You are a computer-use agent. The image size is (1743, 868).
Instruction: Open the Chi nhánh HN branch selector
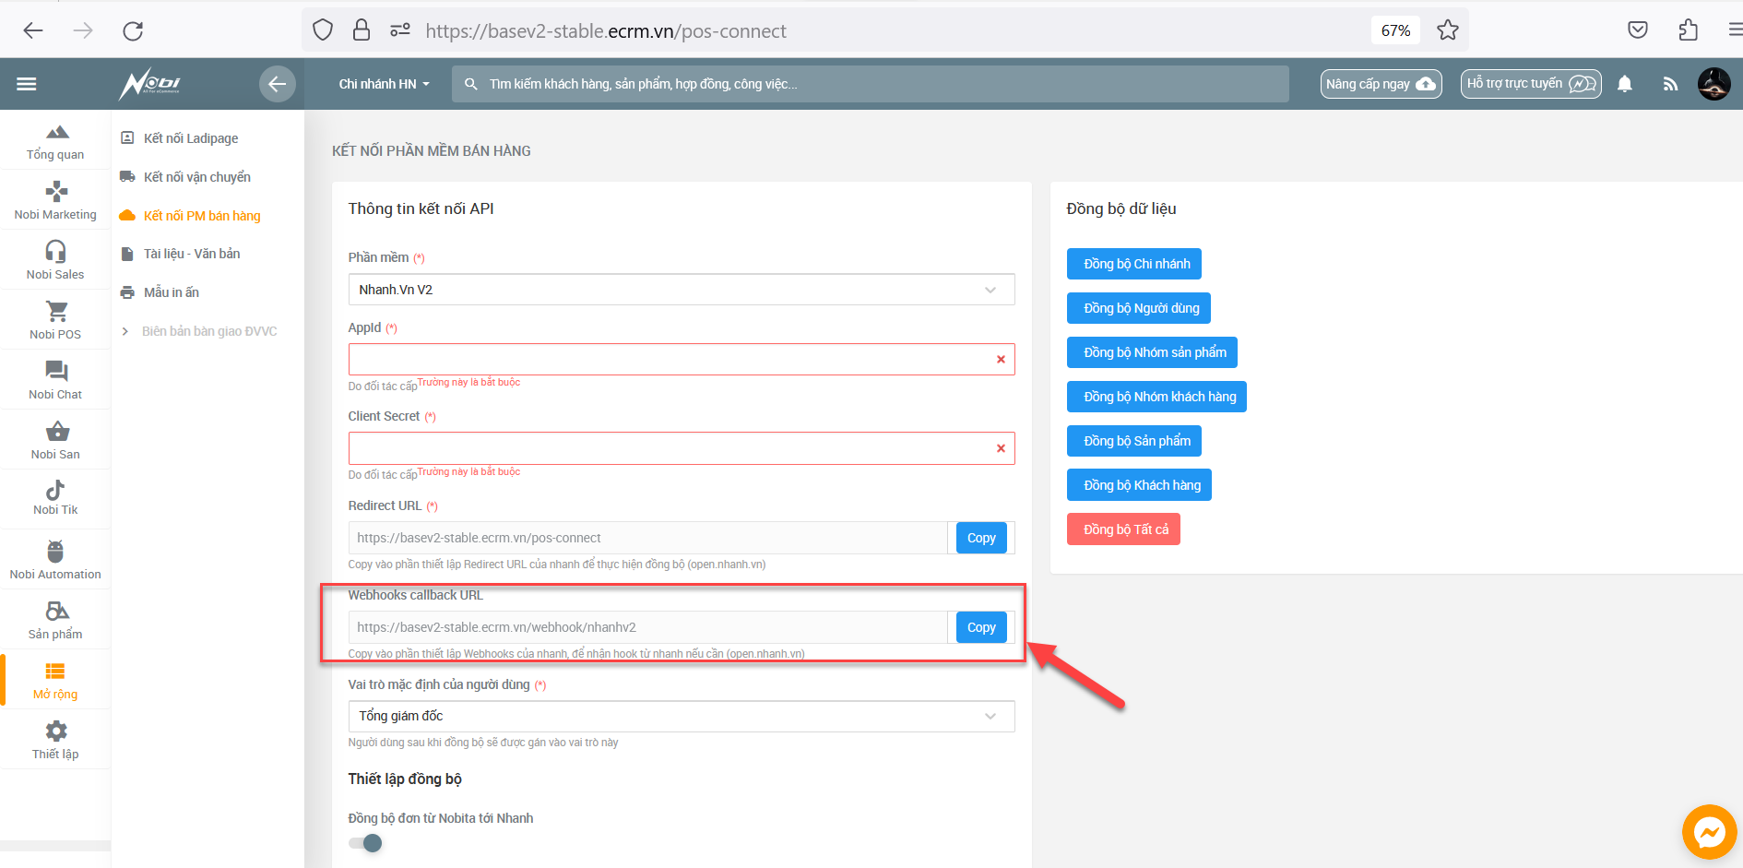(x=384, y=84)
